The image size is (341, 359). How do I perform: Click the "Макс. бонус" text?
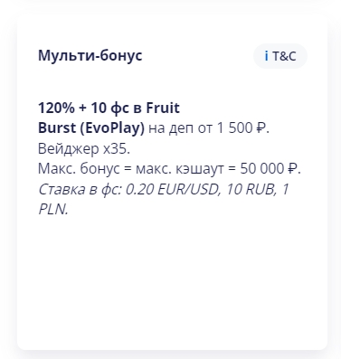[x=79, y=169]
